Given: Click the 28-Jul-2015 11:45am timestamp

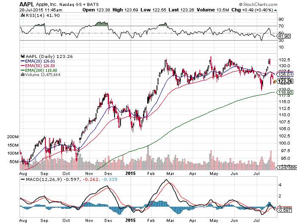Looking at the screenshot, I should click(41, 10).
